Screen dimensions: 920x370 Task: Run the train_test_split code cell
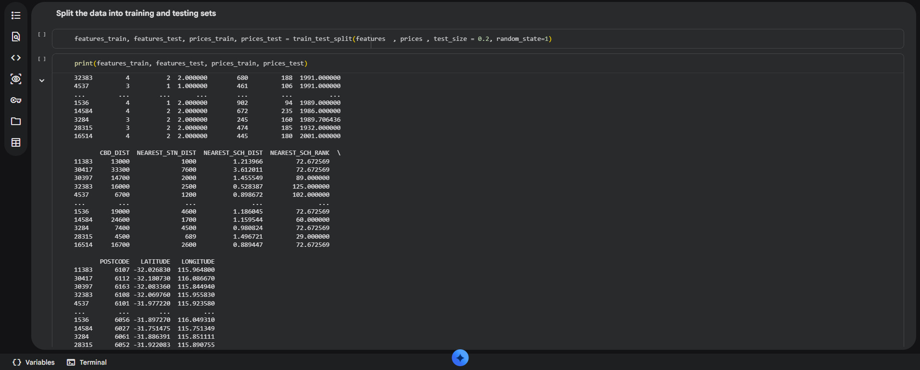[x=42, y=35]
